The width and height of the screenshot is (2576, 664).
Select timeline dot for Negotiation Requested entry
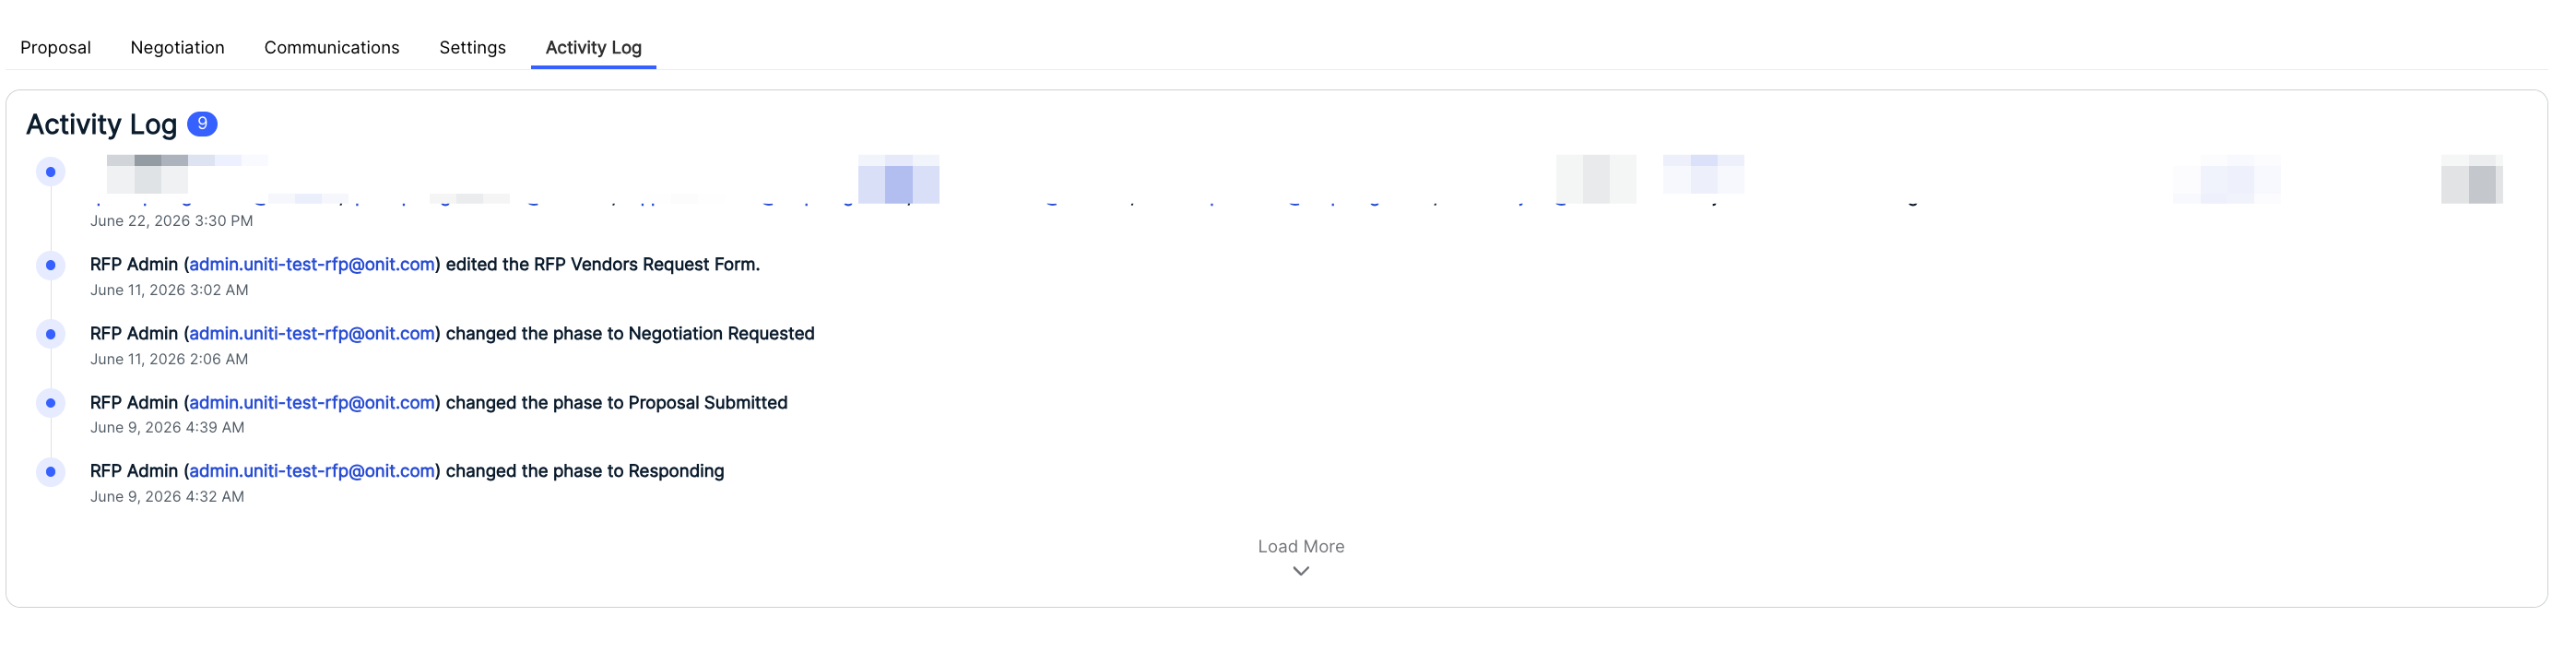51,334
